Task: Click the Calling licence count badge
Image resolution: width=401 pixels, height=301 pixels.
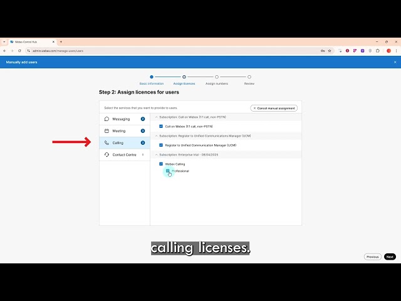Action: (143, 143)
